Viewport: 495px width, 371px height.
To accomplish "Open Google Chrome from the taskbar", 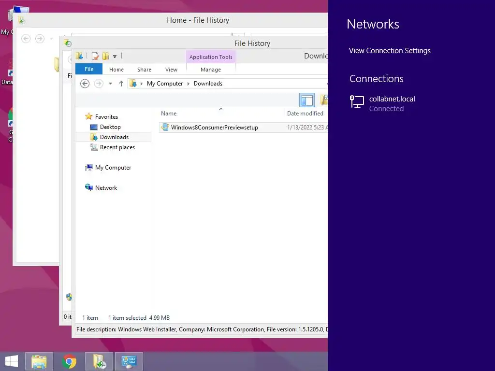I will (x=69, y=361).
